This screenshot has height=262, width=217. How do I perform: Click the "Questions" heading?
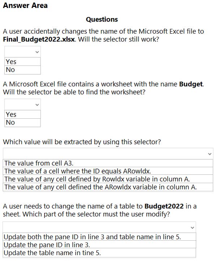pyautogui.click(x=102, y=19)
